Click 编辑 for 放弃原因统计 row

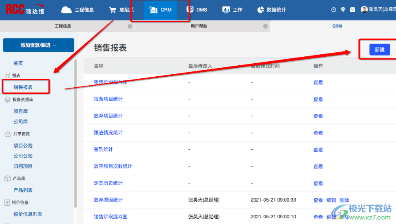331,200
